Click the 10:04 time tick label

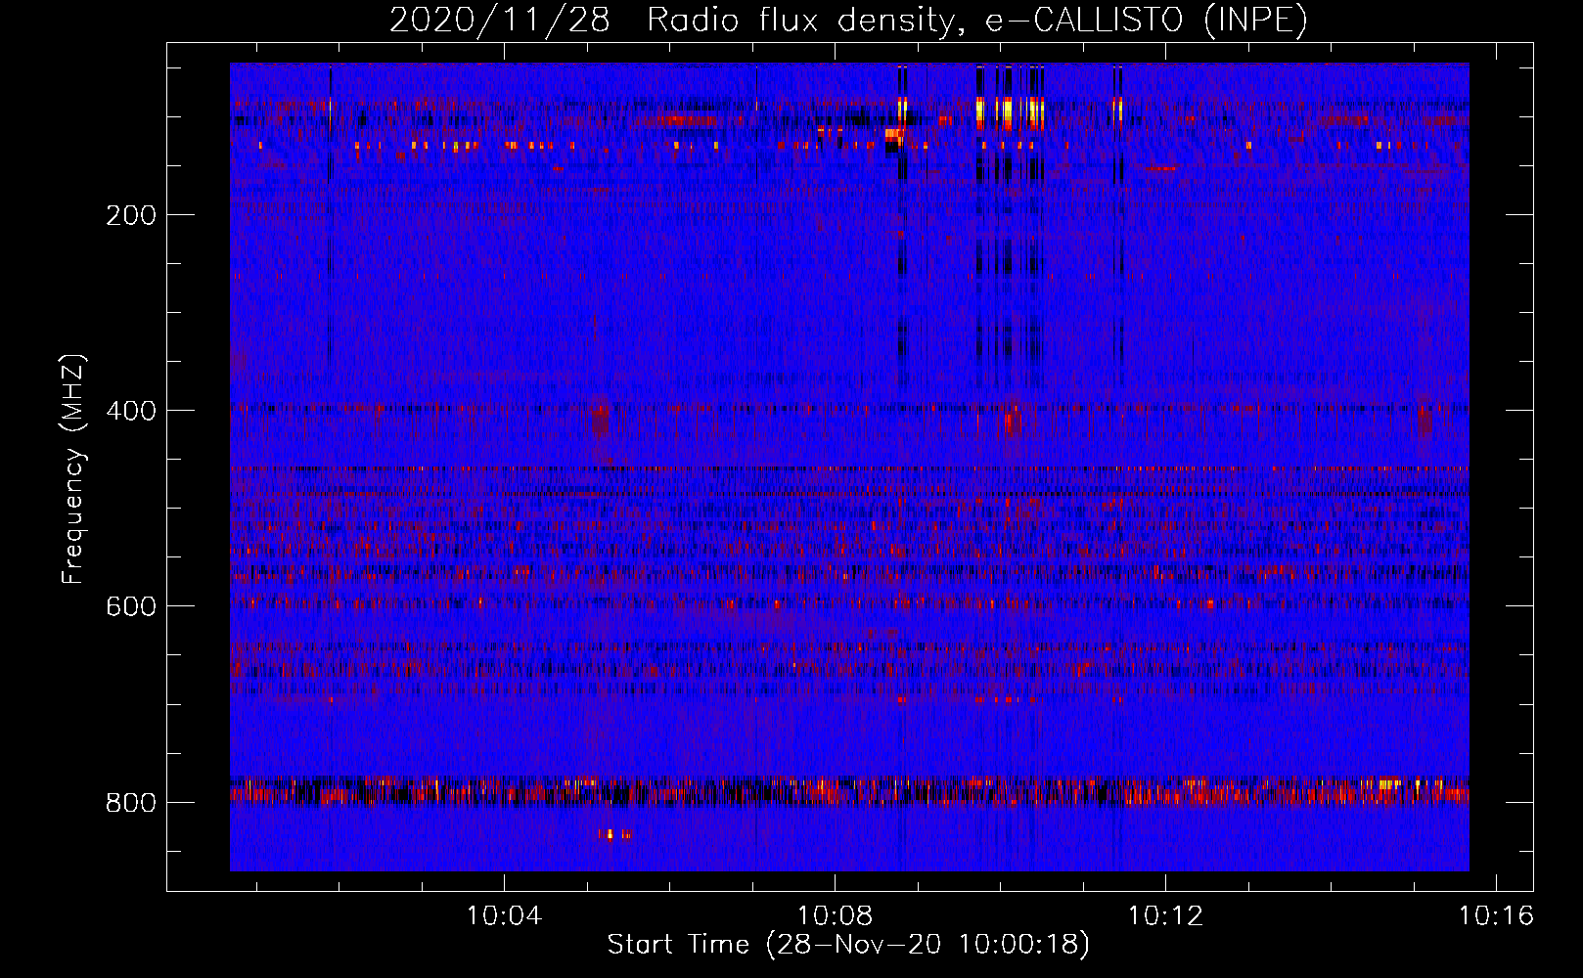tap(504, 916)
